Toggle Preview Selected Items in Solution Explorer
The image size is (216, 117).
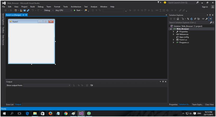point(210,19)
